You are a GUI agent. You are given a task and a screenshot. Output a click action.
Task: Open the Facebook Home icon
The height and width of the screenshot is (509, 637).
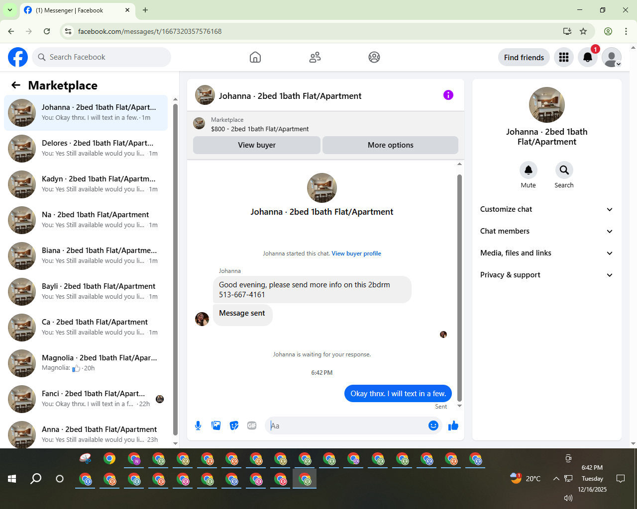[x=255, y=57]
